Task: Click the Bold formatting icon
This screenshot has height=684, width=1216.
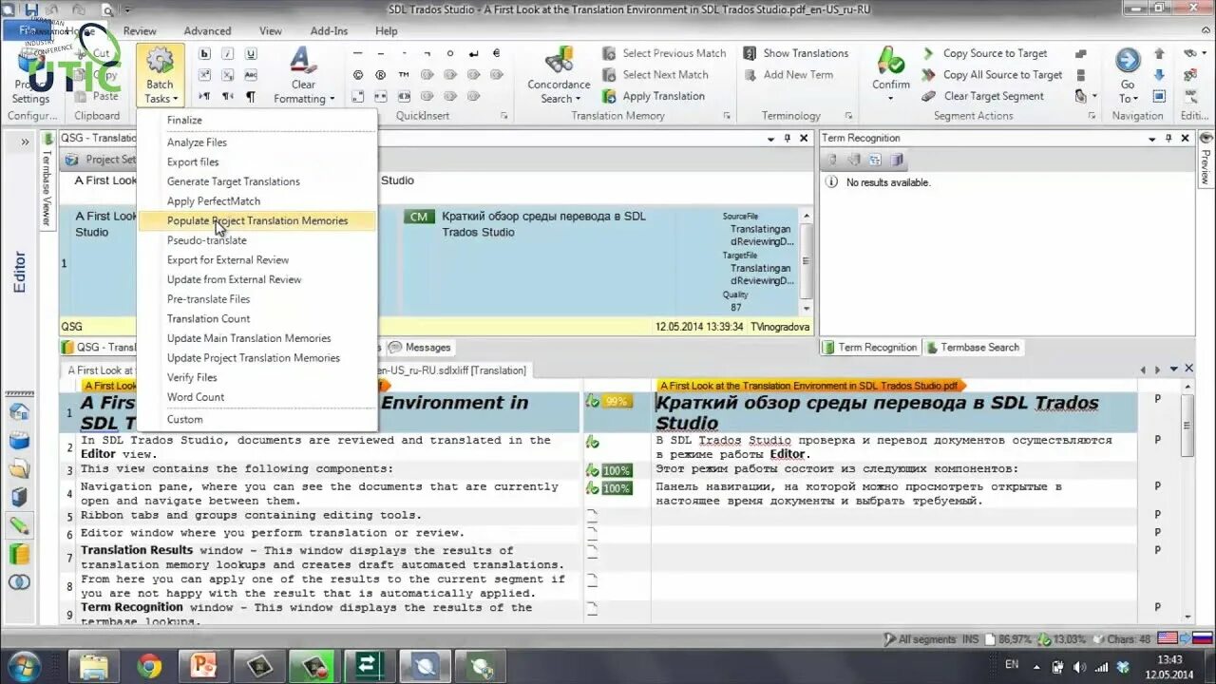Action: 204,53
